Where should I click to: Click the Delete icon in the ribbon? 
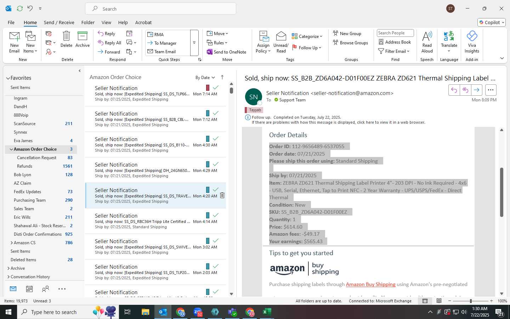(x=66, y=39)
